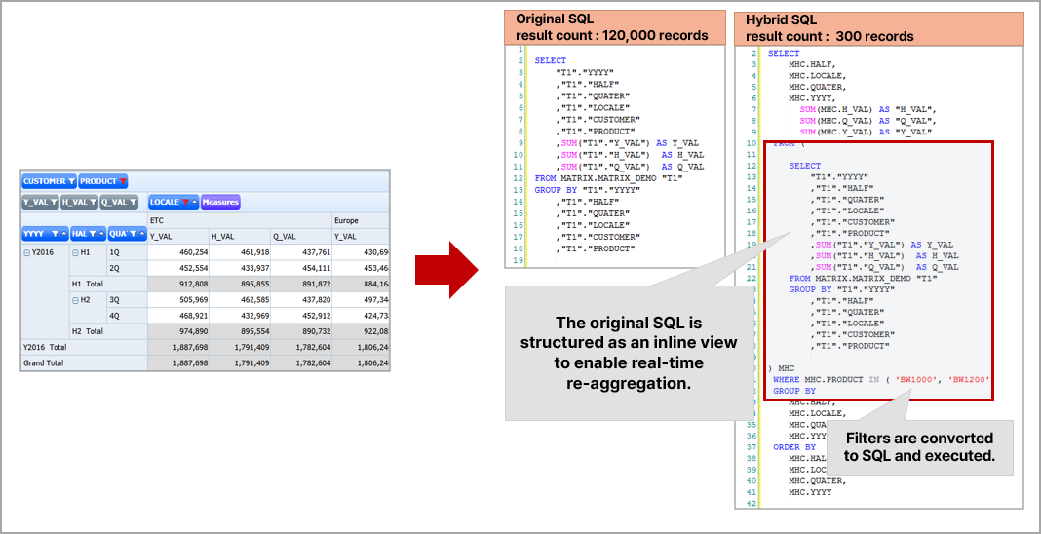1041x534 pixels.
Task: Toggle the QUA field sort arrow
Action: [x=141, y=234]
